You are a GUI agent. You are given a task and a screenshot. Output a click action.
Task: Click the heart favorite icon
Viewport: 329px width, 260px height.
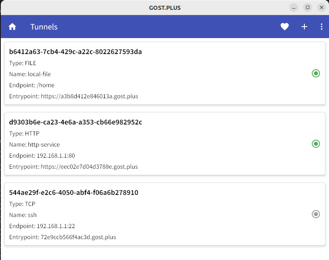[x=285, y=27]
